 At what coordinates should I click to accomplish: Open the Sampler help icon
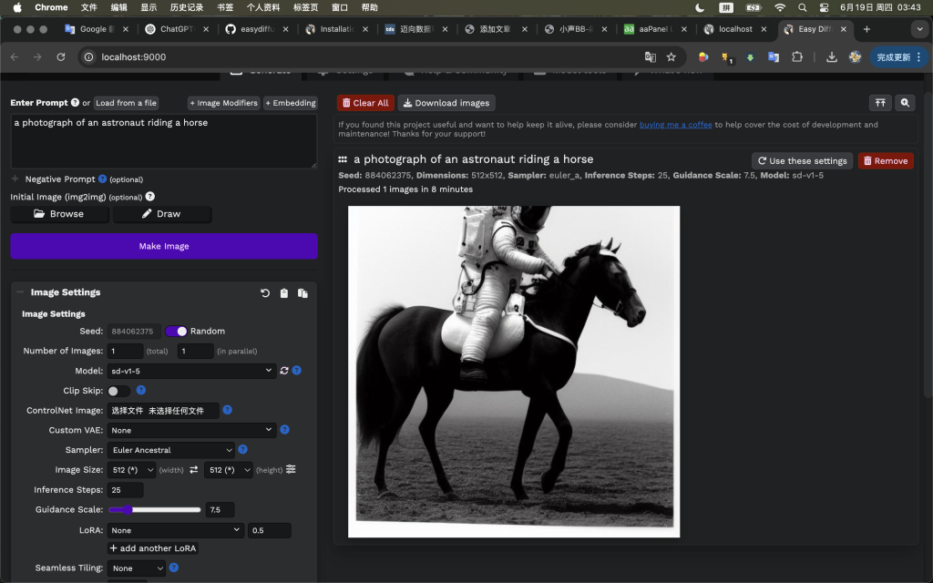click(x=242, y=450)
